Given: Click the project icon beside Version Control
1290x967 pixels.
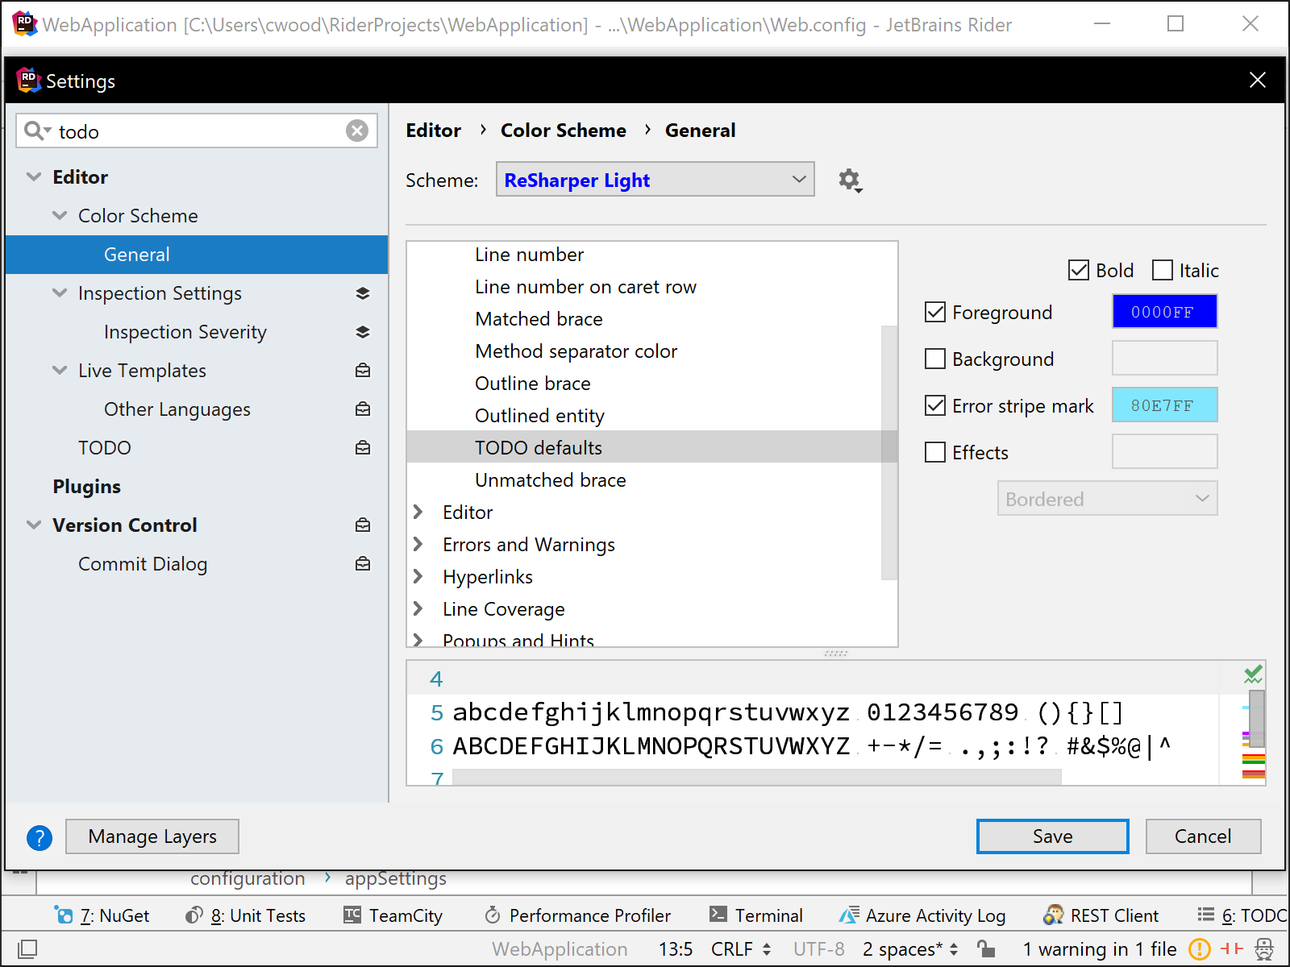Looking at the screenshot, I should 363,525.
